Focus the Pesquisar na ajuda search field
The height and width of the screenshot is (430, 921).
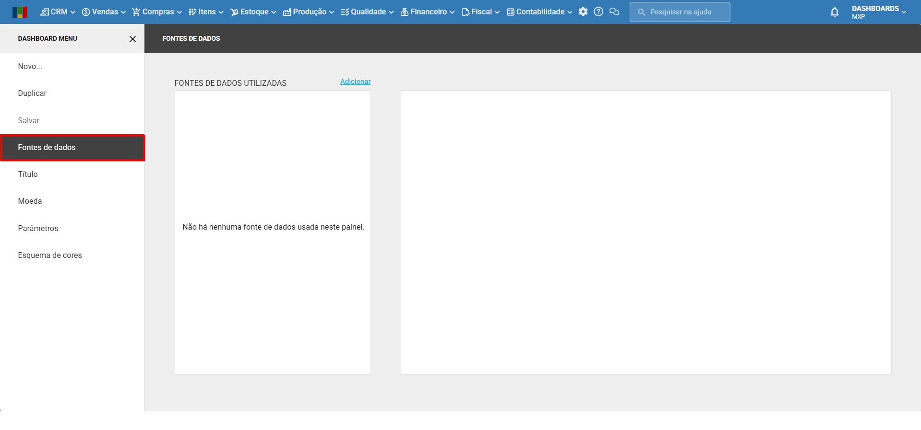coord(680,12)
